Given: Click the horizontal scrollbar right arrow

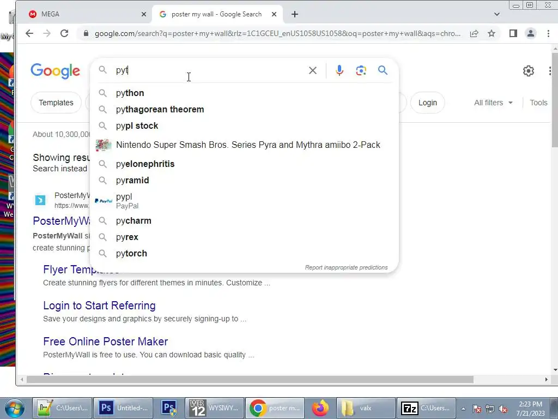Looking at the screenshot, I should pos(546,380).
